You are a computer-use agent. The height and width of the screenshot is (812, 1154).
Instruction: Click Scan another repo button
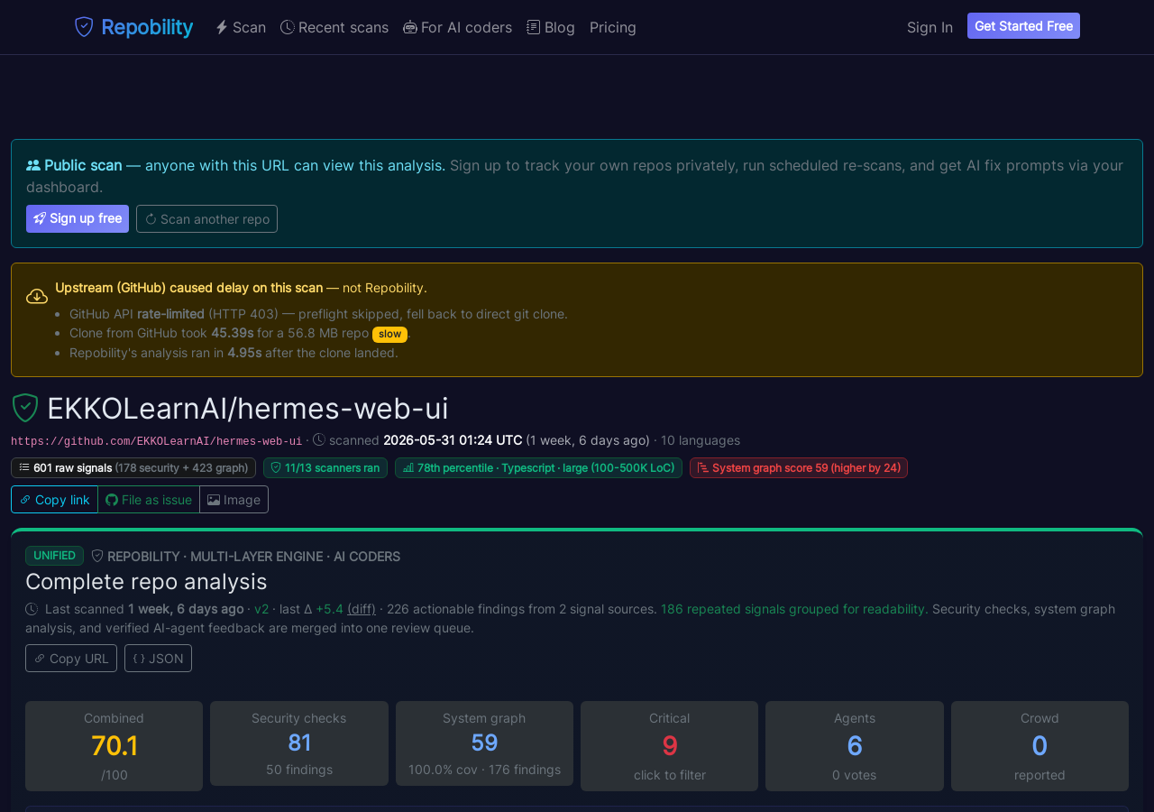pyautogui.click(x=206, y=219)
